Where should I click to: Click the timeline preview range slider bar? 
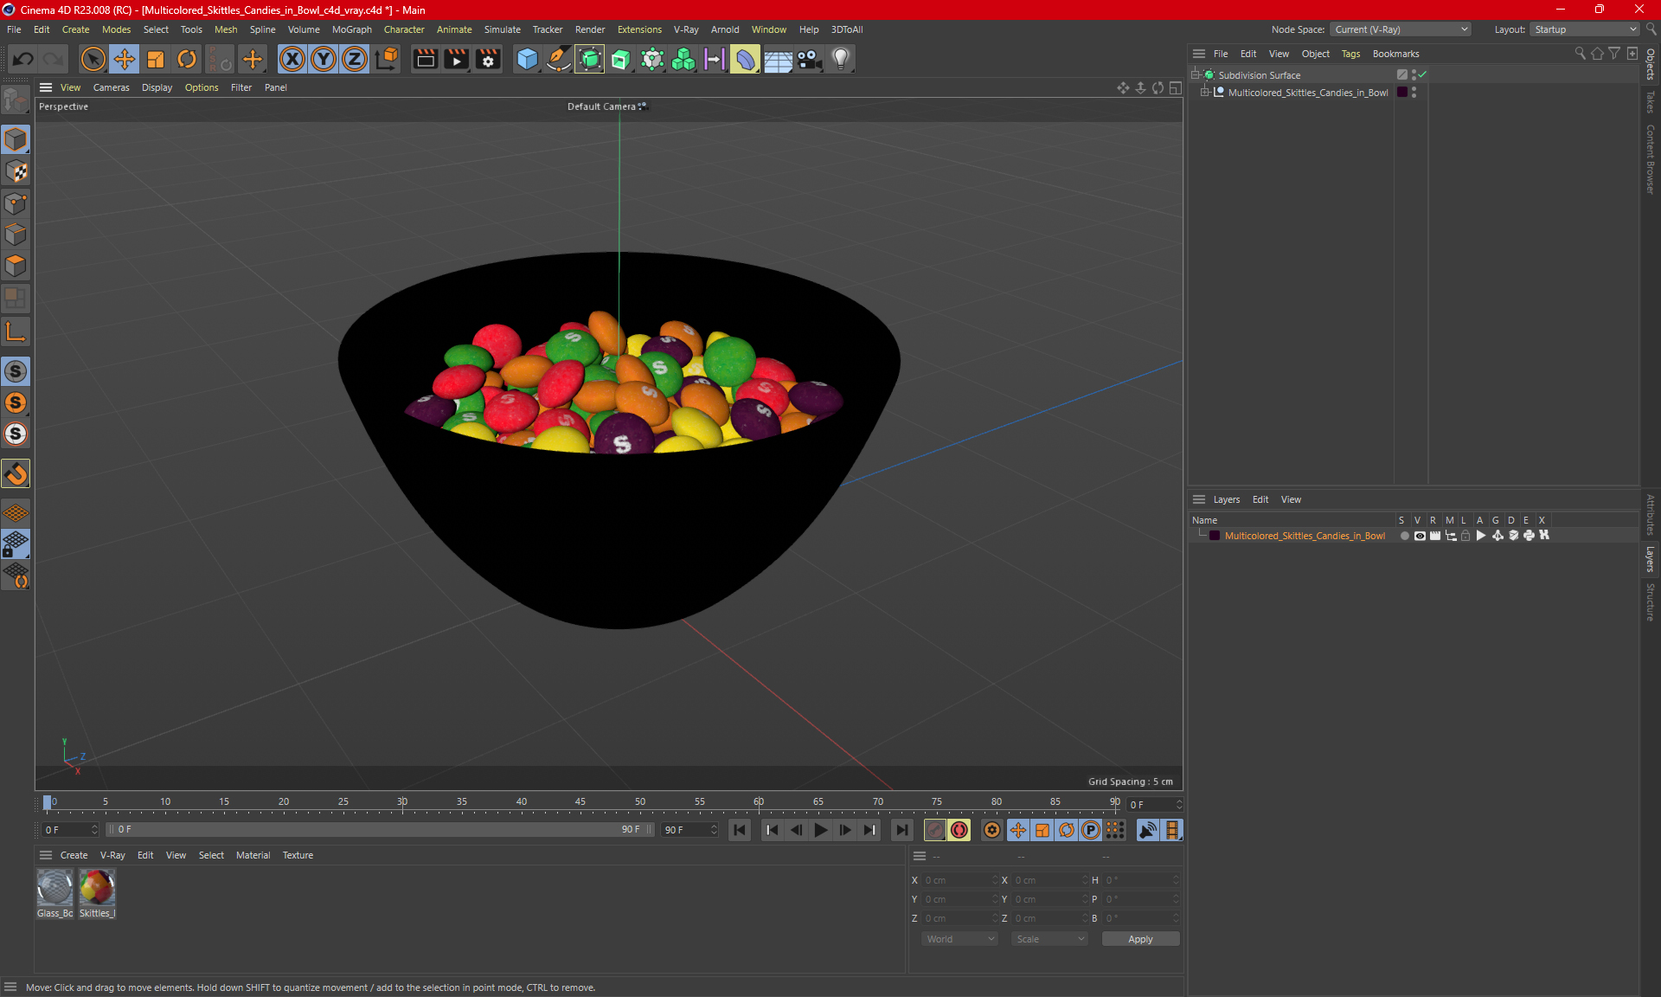[x=380, y=829]
